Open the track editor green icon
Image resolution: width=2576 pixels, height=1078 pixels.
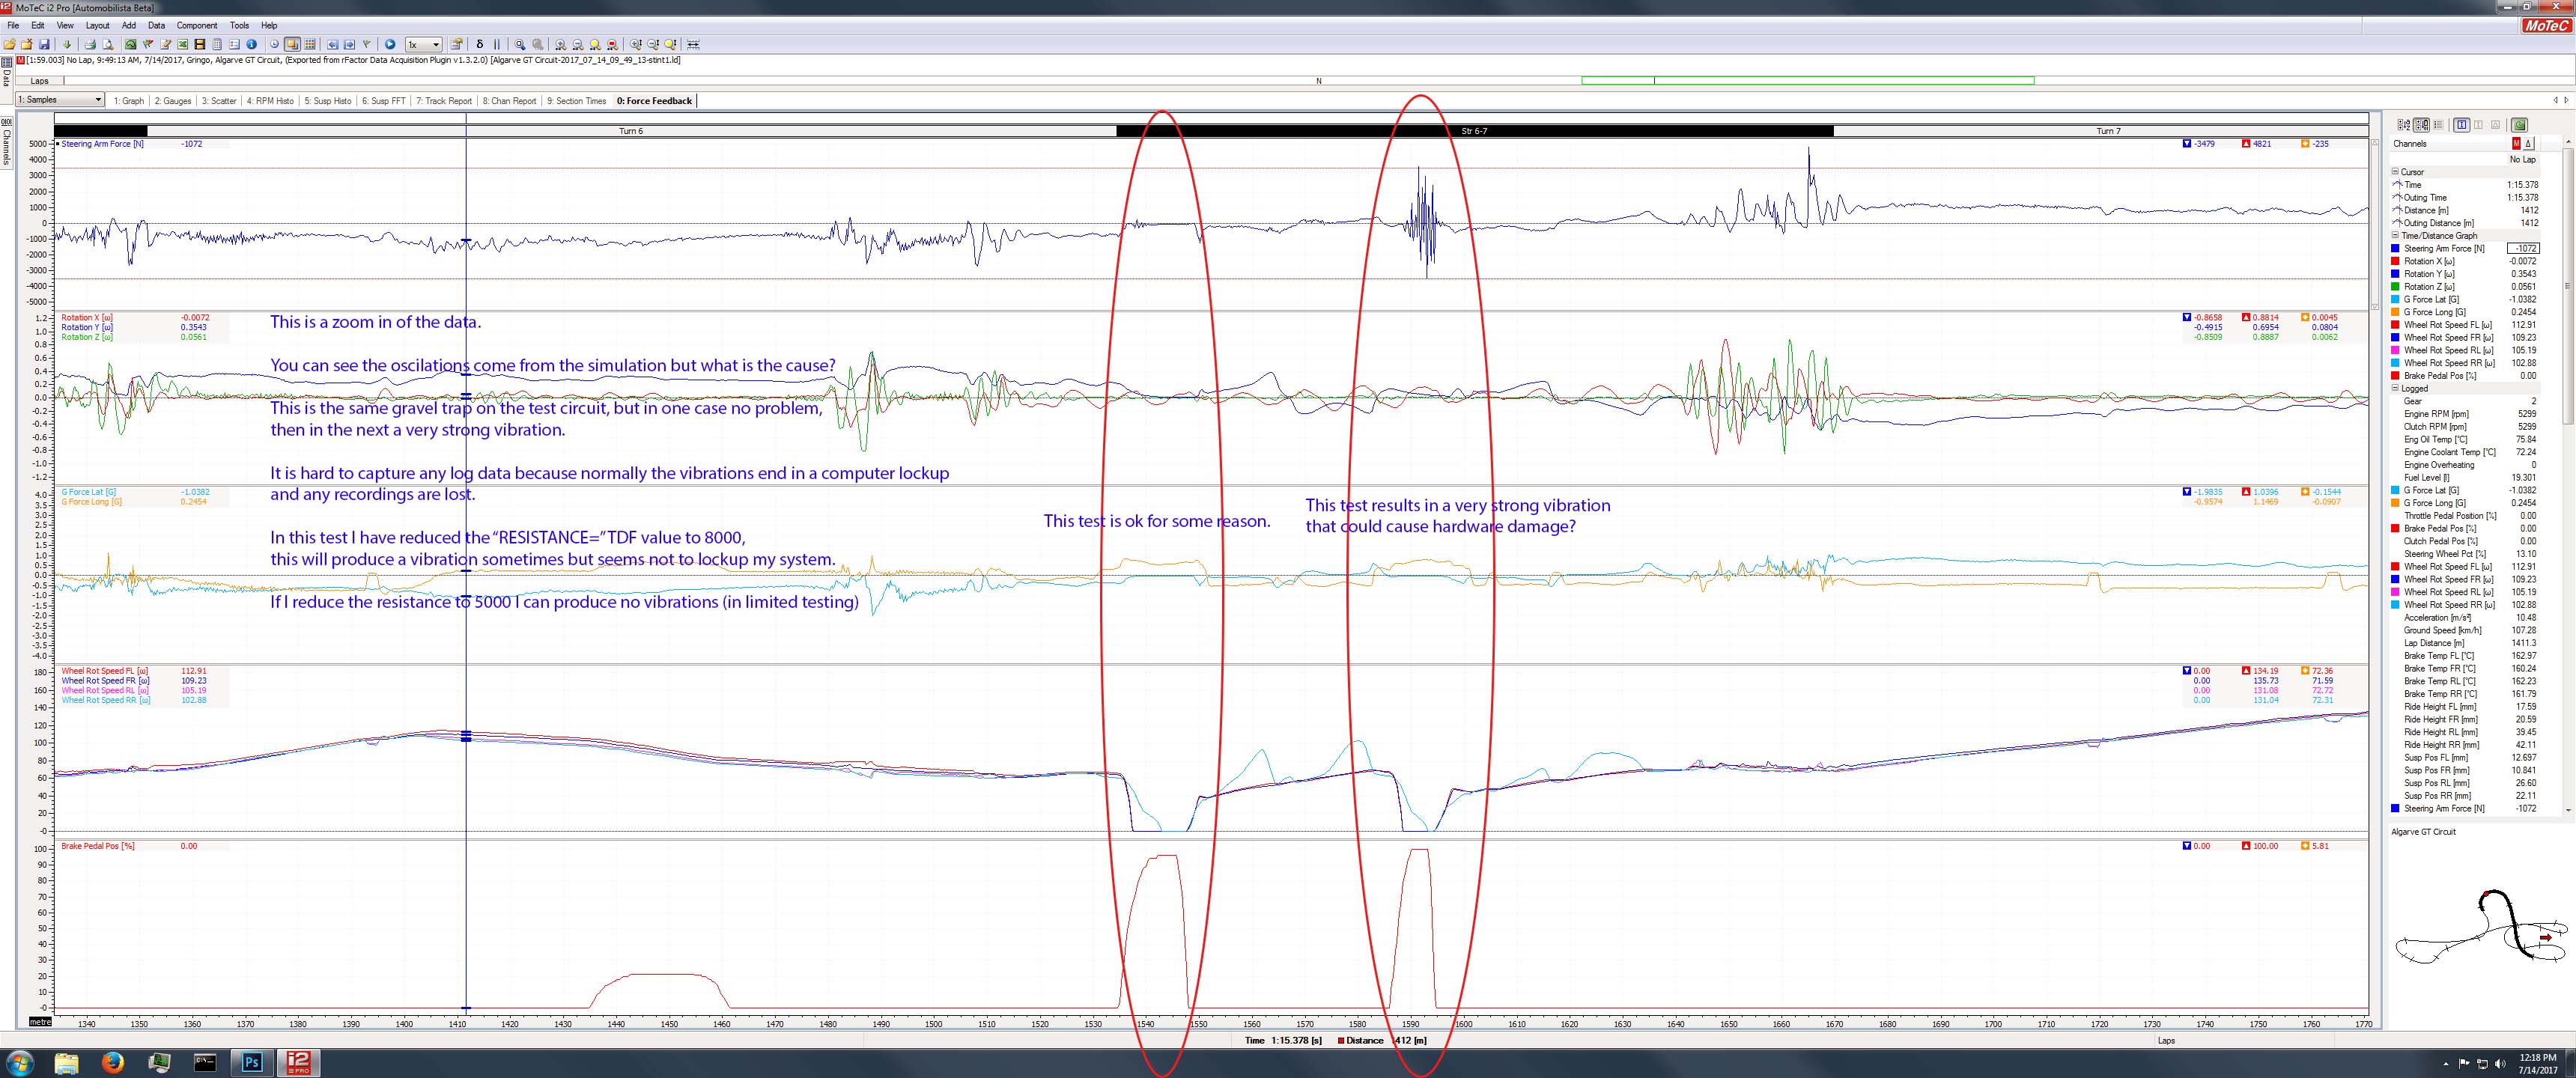(x=130, y=44)
